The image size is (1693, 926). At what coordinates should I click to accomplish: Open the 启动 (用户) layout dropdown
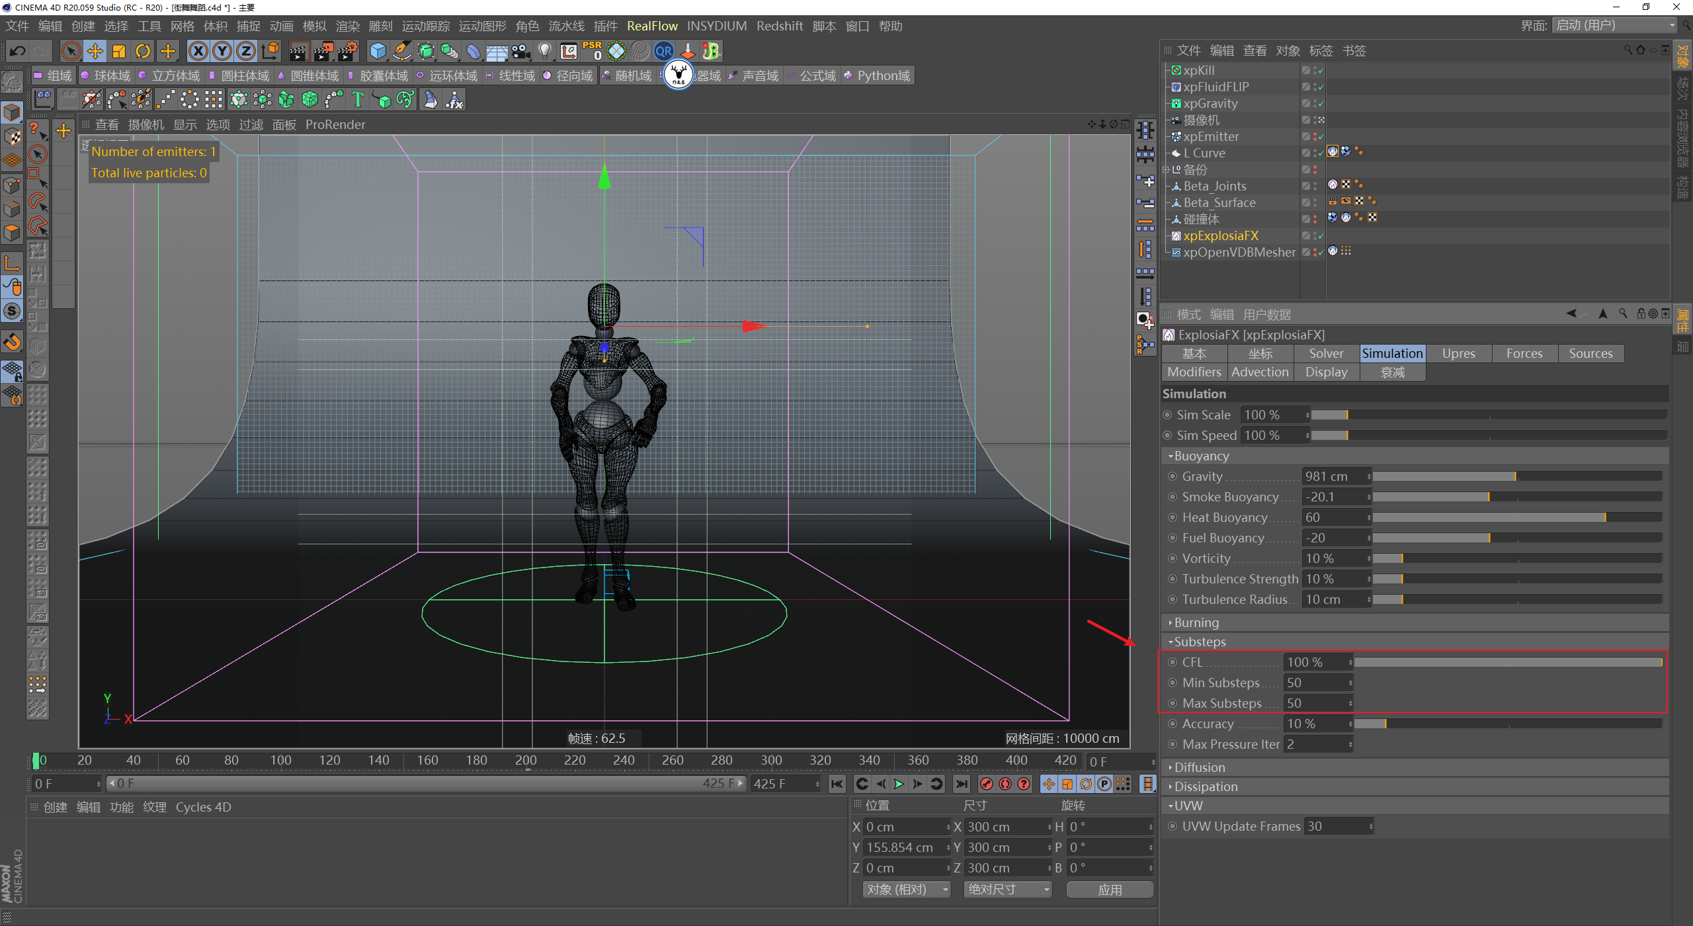click(1615, 25)
